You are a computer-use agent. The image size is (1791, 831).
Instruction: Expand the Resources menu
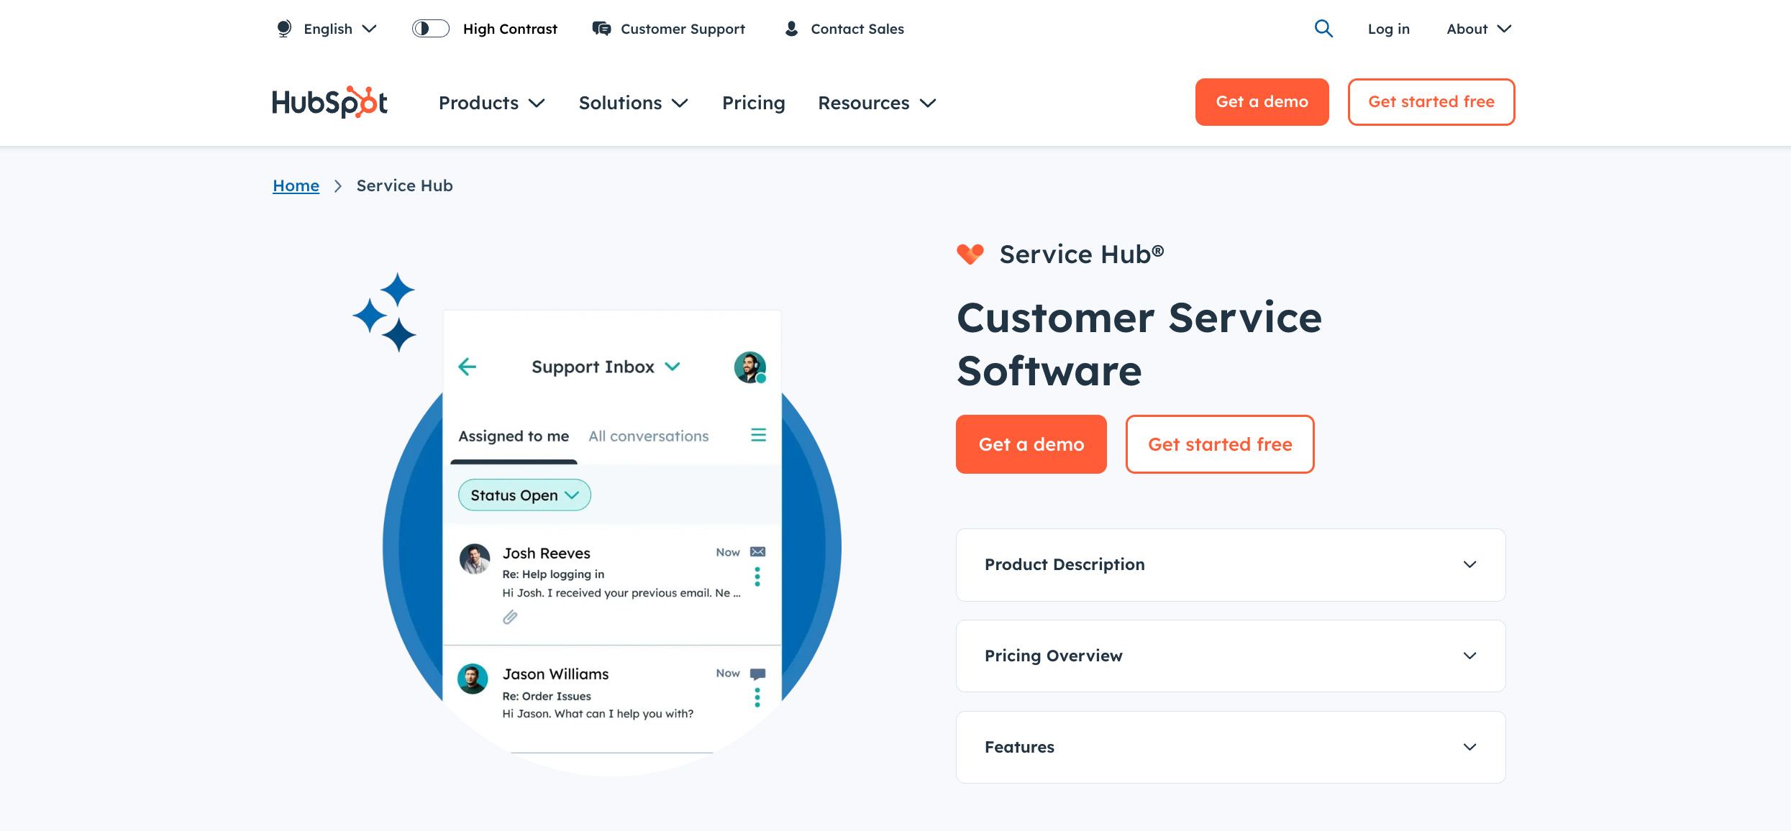(877, 103)
